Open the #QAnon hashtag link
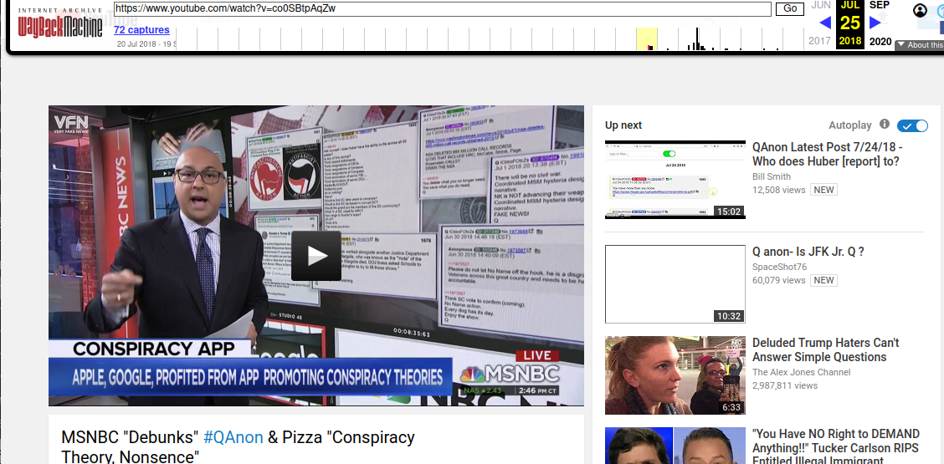This screenshot has height=464, width=944. click(233, 437)
